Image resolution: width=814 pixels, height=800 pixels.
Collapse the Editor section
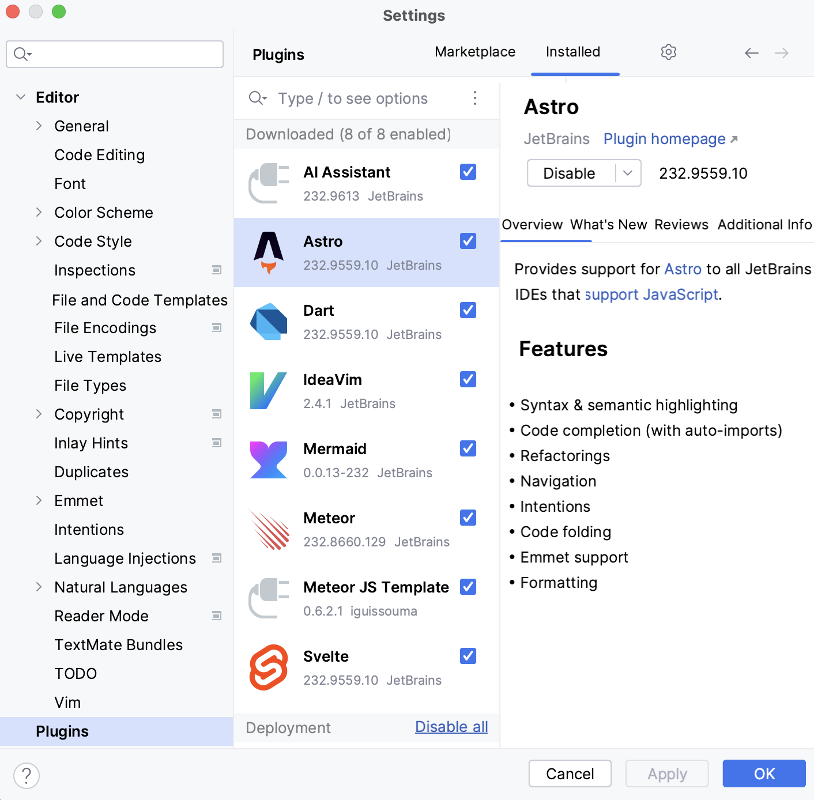point(21,97)
